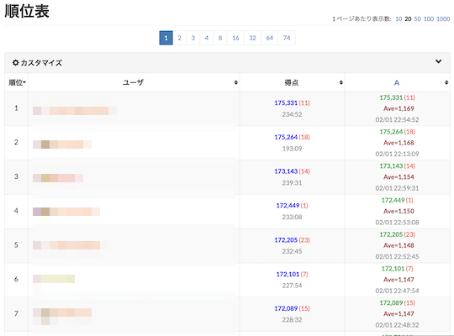Open the rank 3 user's blurred name
This screenshot has width=454, height=336.
click(58, 178)
